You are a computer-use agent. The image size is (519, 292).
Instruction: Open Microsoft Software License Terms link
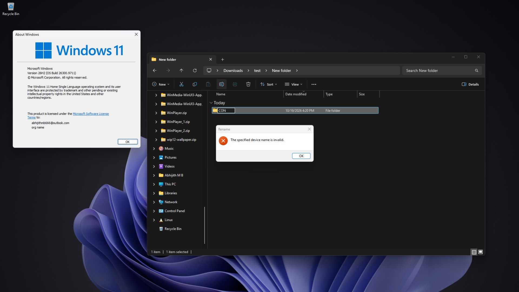pyautogui.click(x=91, y=114)
